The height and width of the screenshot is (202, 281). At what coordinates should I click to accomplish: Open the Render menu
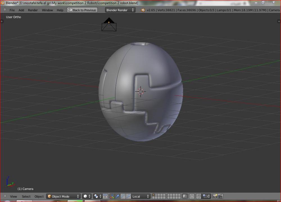click(33, 10)
